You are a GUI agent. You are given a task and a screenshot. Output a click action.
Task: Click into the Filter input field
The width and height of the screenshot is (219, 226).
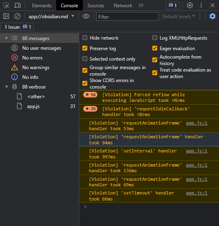(127, 17)
